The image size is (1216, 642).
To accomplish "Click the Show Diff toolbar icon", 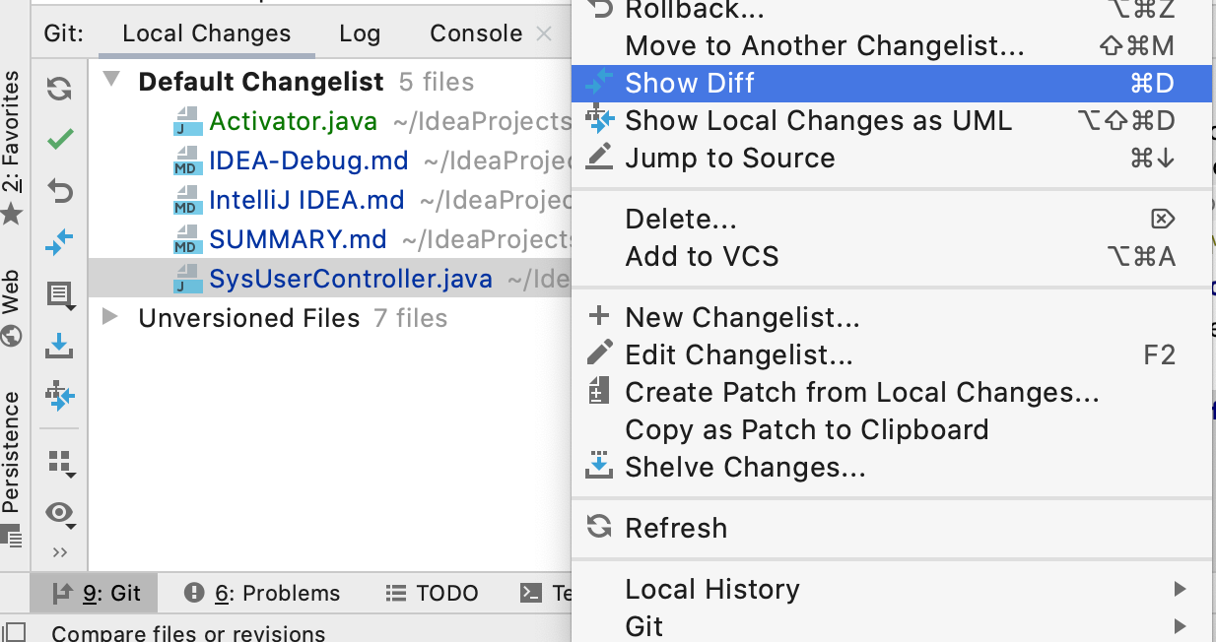I will coord(60,242).
